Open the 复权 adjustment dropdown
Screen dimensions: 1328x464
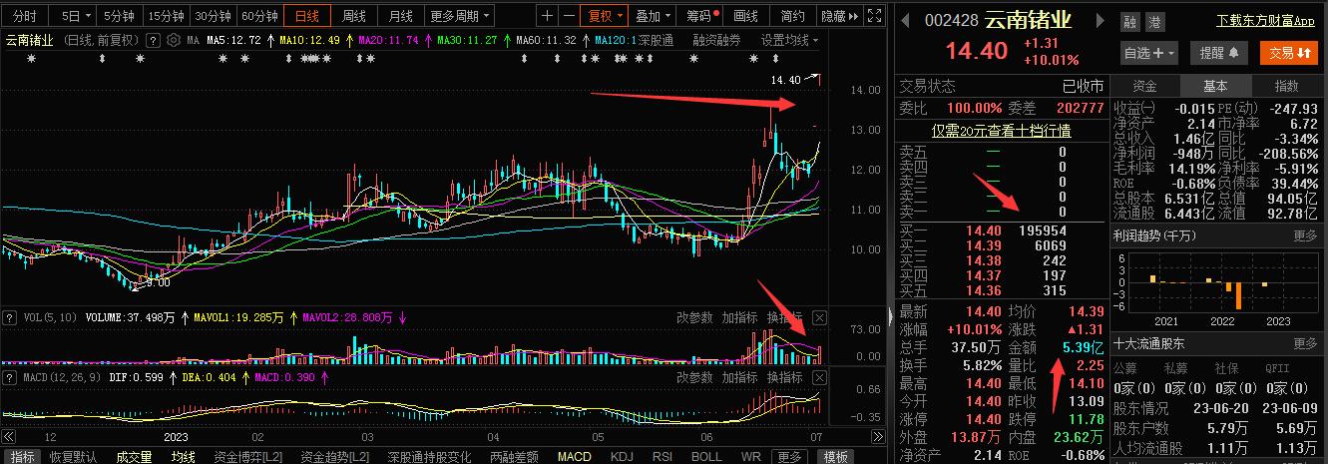(606, 16)
